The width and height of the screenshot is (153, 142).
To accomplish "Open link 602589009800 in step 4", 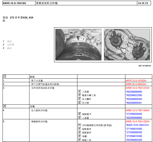I will tap(134, 118).
